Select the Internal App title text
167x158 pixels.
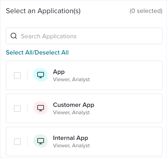click(x=71, y=138)
